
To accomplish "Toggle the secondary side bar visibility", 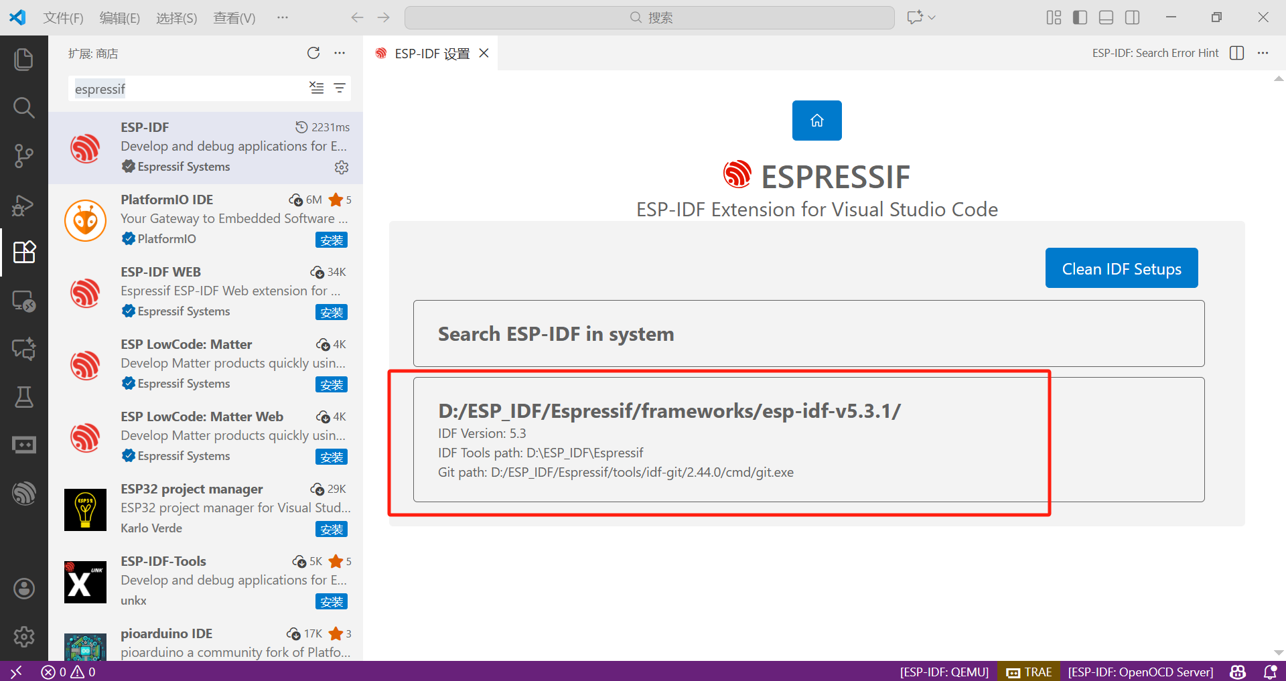I will click(1133, 17).
